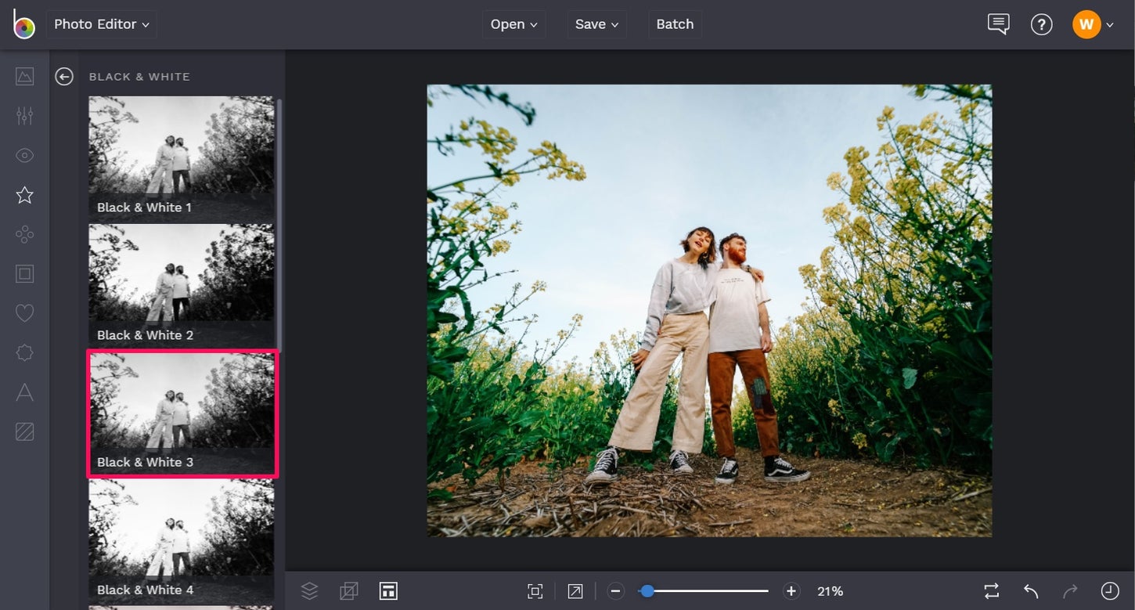
Task: Select the Adjust tool in the left sidebar
Action: [23, 115]
